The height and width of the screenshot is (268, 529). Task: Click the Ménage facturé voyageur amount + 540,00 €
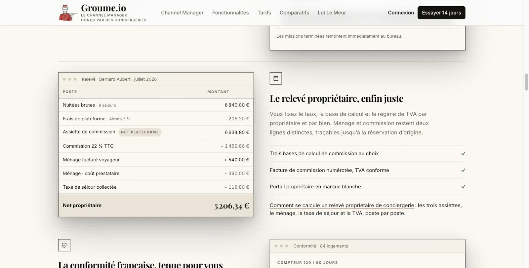tap(237, 160)
